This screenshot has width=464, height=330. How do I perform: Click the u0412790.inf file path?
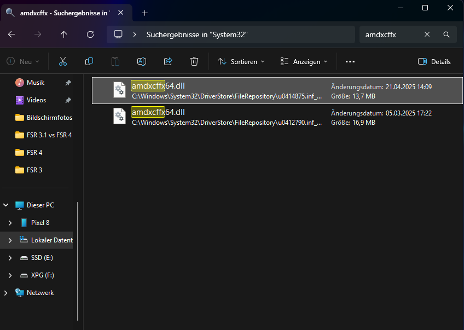tap(227, 123)
